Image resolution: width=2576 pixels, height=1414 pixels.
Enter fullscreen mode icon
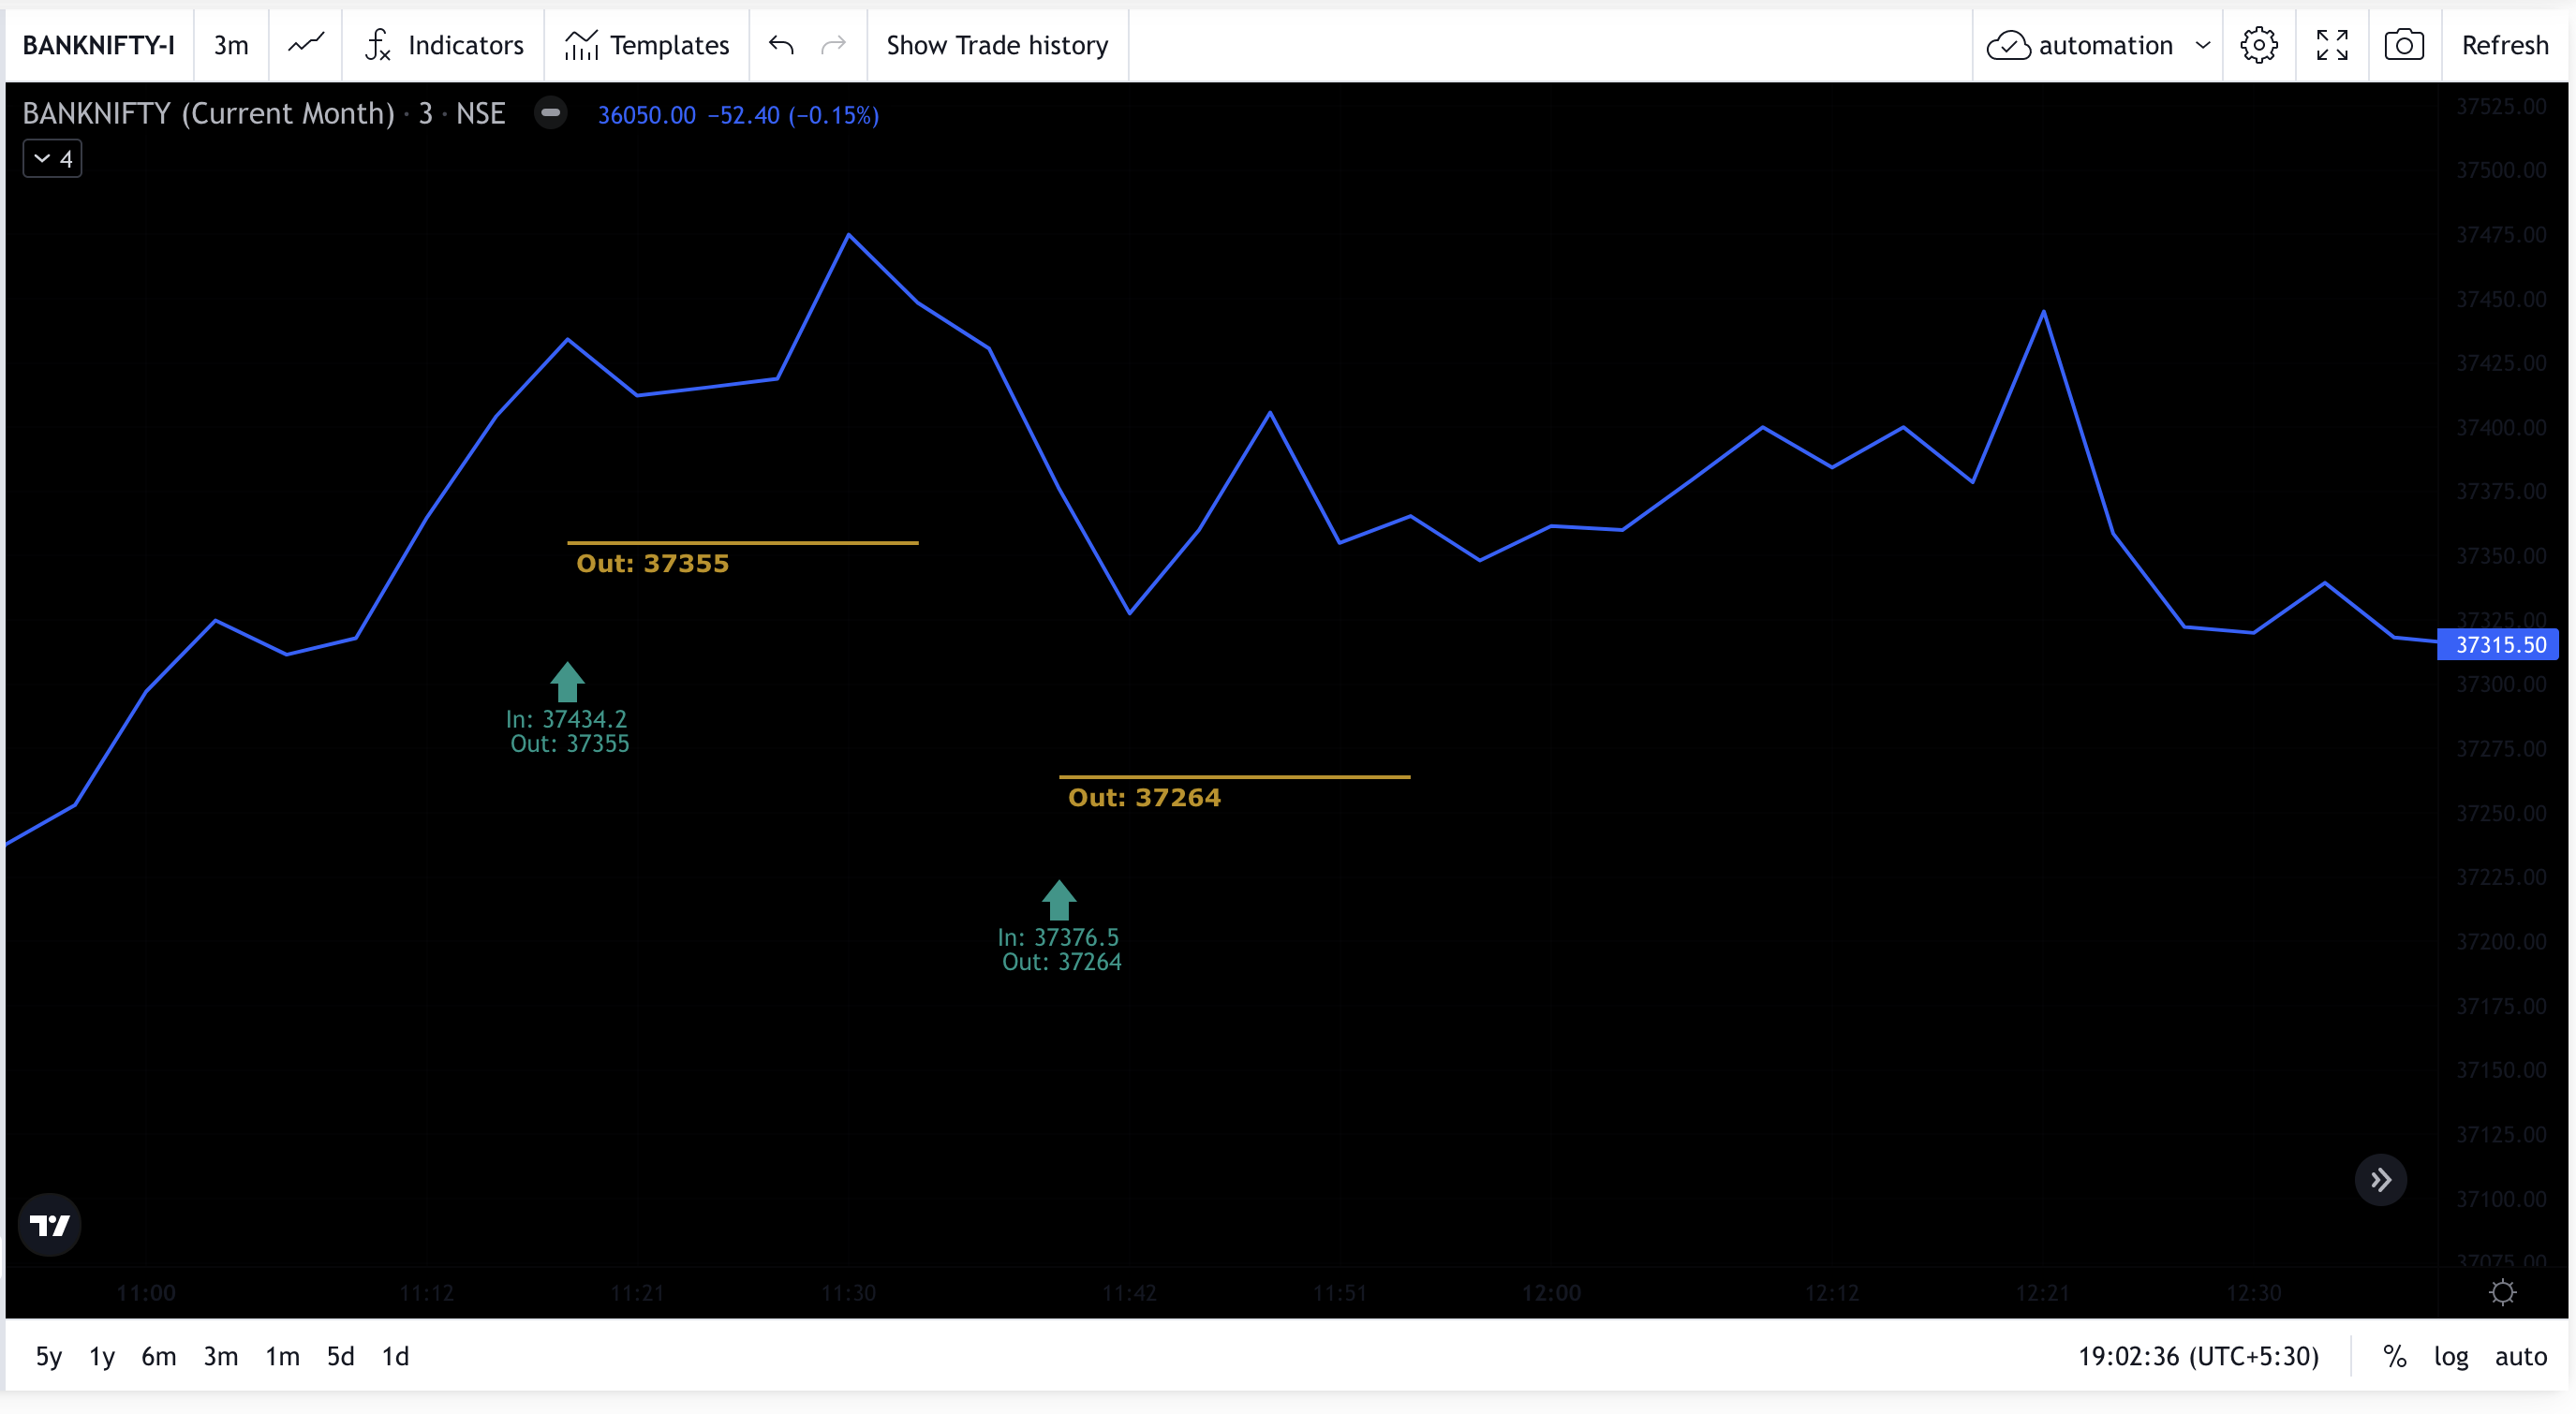pos(2331,45)
